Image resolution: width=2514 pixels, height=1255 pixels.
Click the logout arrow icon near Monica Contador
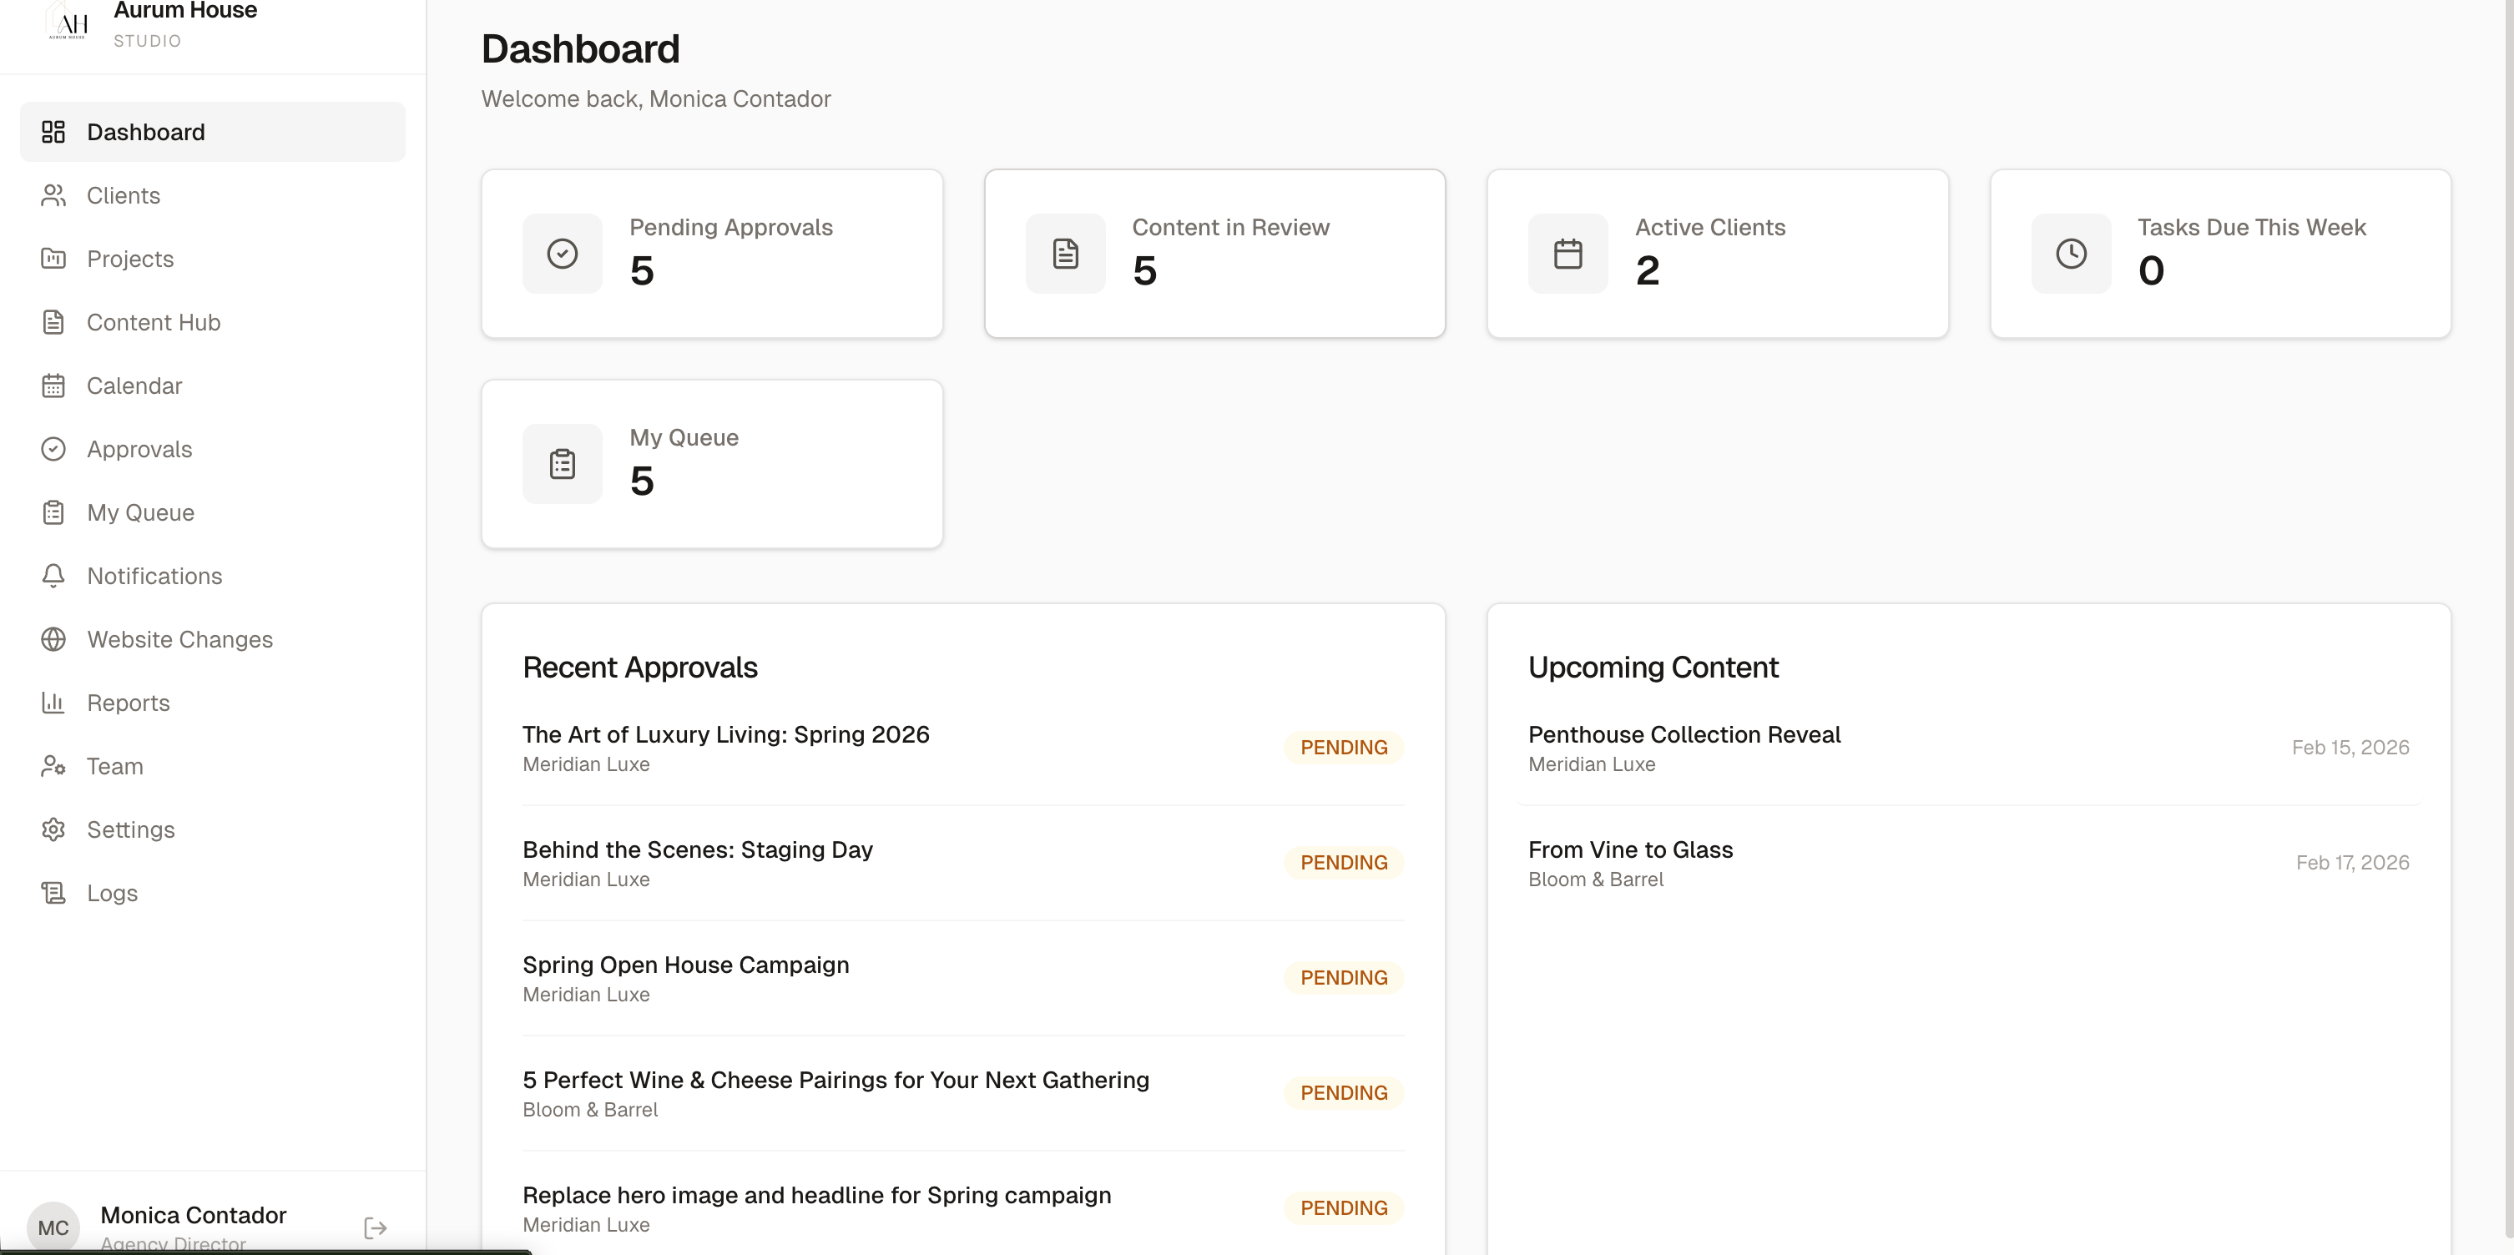point(375,1227)
